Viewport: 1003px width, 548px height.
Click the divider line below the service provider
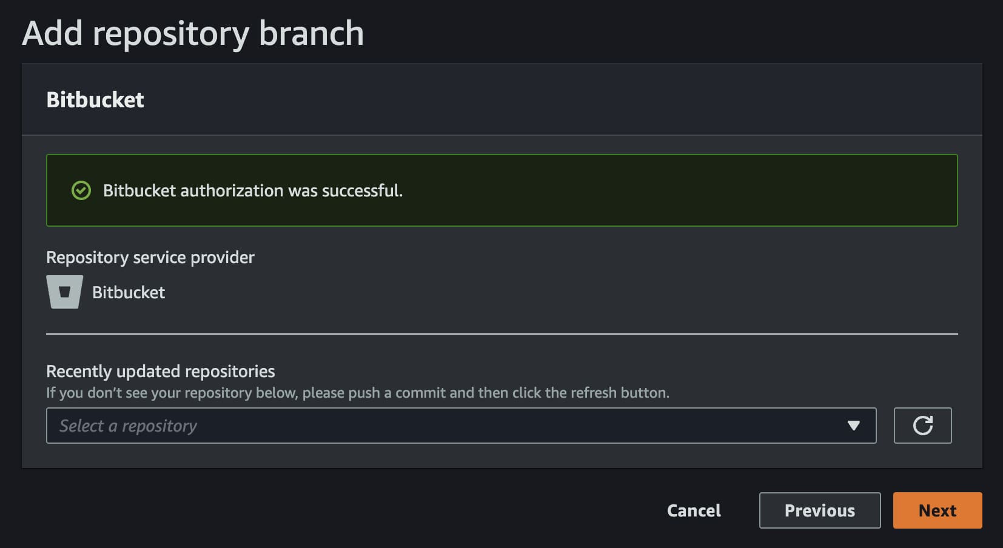pyautogui.click(x=502, y=333)
